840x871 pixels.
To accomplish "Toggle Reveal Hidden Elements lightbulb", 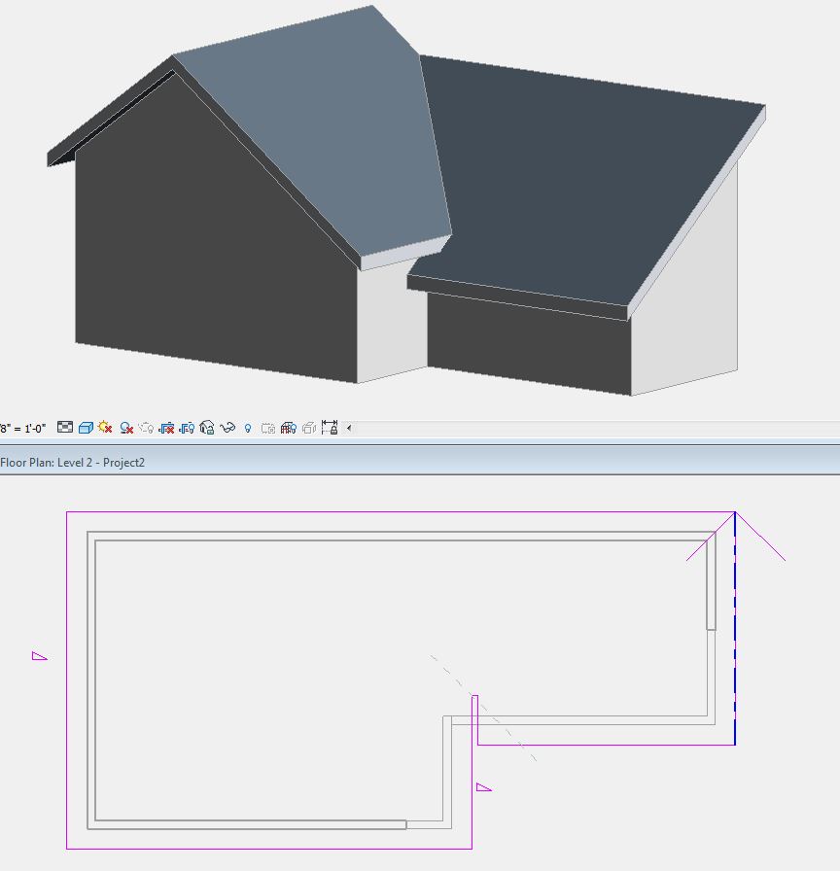I will pos(248,429).
